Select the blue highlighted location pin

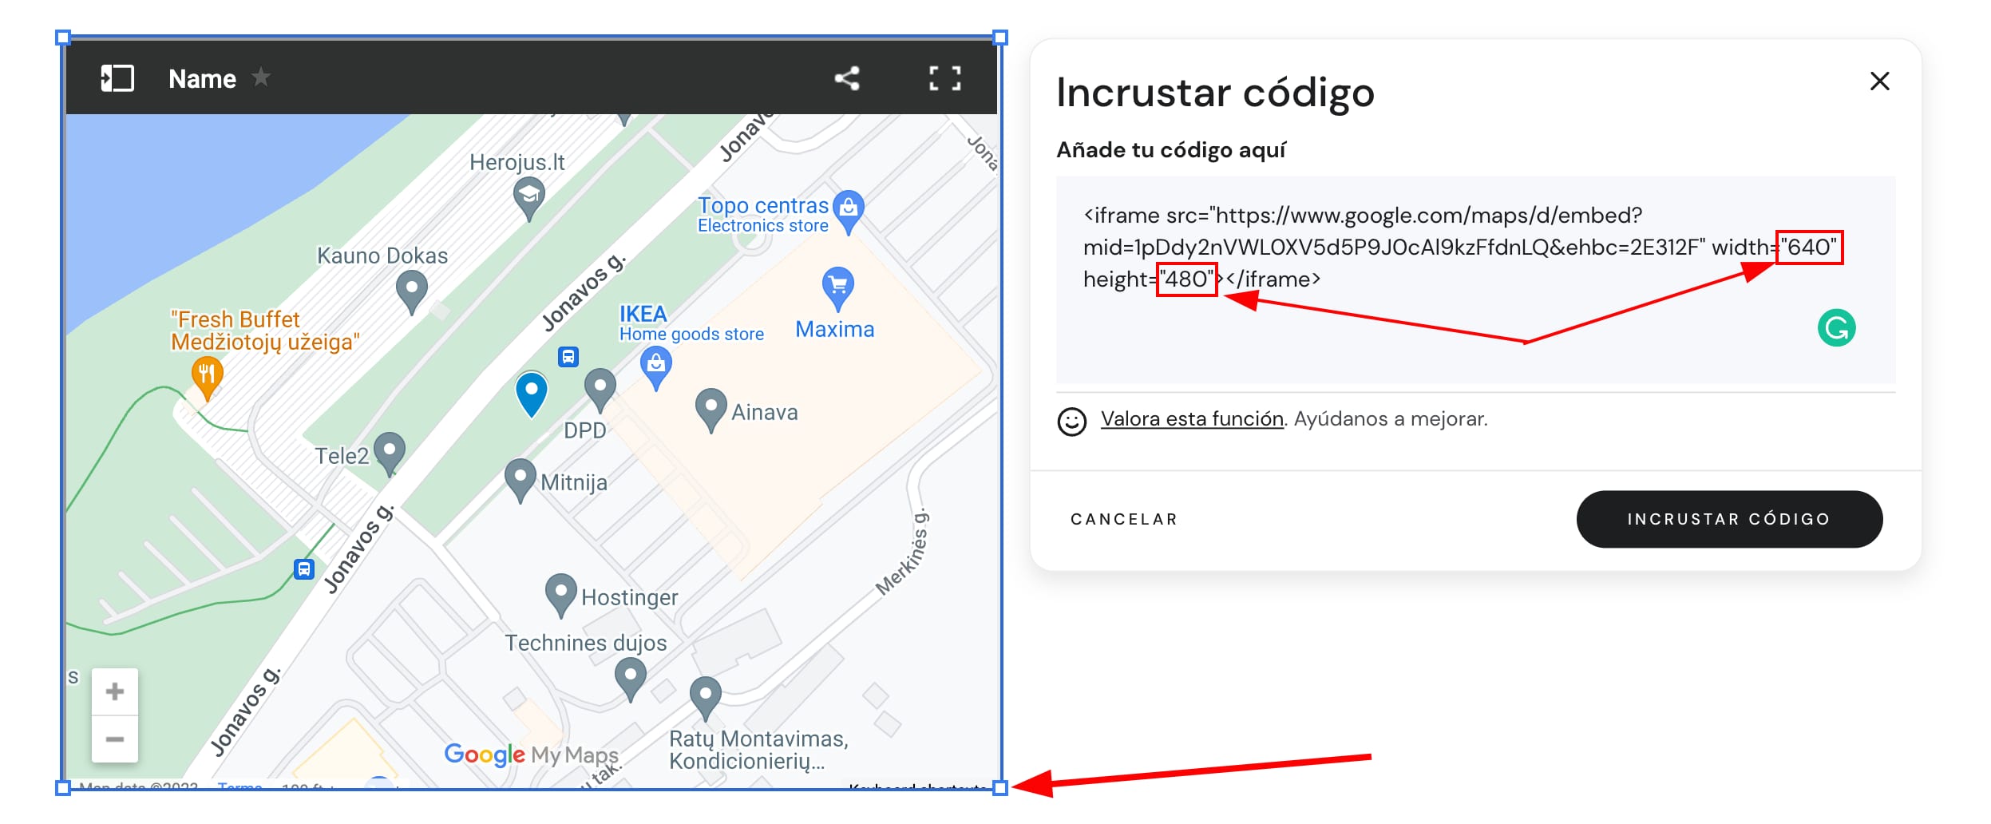click(x=531, y=392)
